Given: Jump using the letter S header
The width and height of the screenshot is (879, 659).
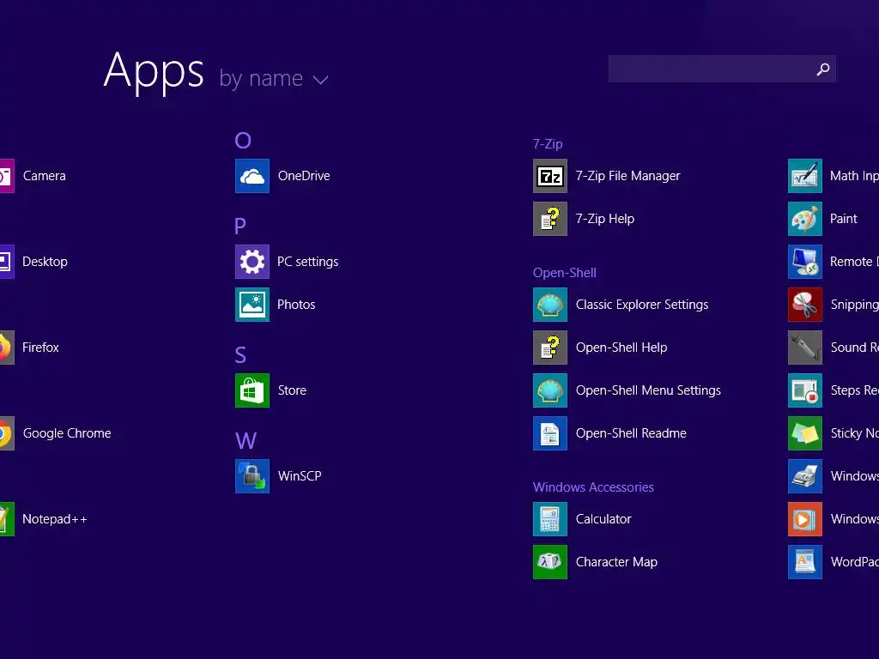Looking at the screenshot, I should click(240, 354).
